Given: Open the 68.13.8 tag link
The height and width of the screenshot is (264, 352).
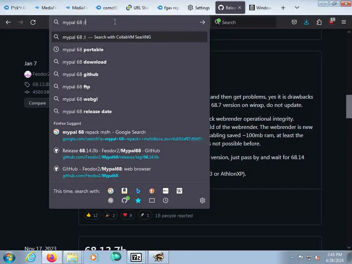Looking at the screenshot, I should tap(41, 84).
